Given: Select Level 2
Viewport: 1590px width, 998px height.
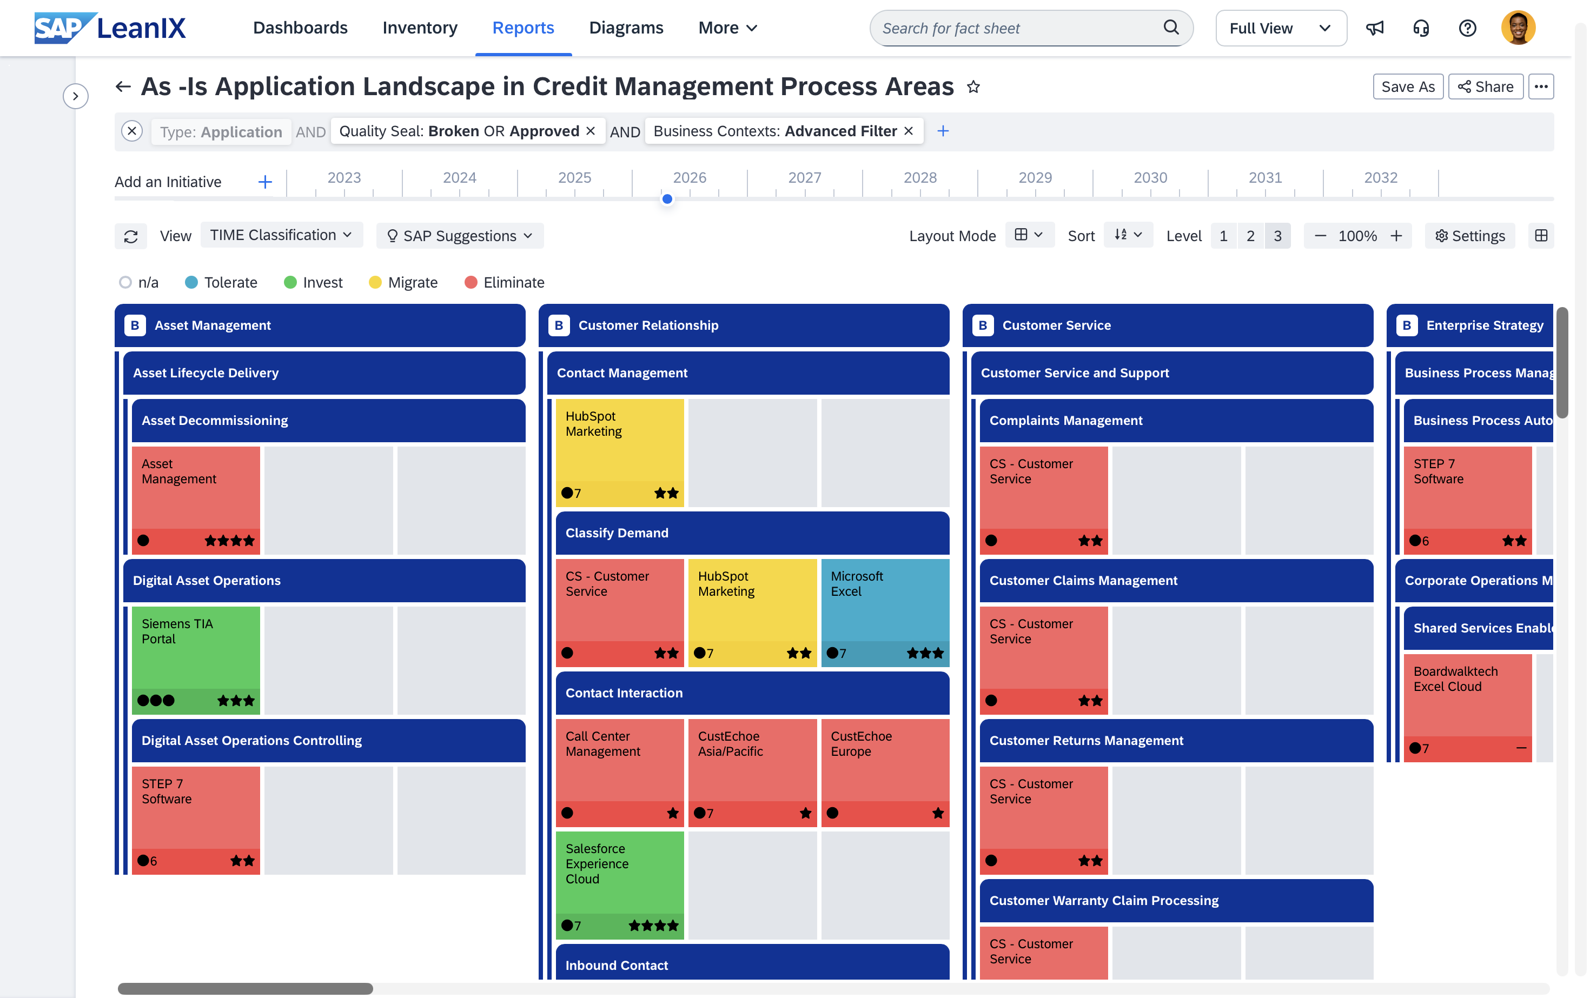Looking at the screenshot, I should click(x=1250, y=236).
